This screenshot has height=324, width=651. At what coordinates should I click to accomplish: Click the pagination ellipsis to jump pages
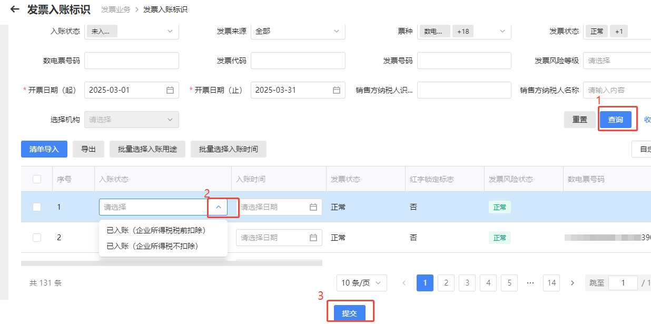click(x=530, y=283)
